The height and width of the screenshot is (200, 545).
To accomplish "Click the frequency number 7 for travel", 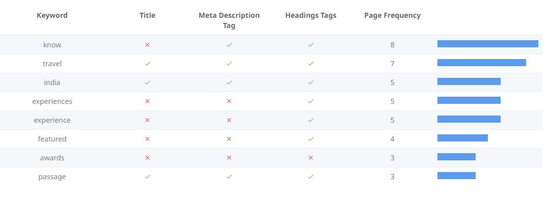I will click(x=393, y=64).
